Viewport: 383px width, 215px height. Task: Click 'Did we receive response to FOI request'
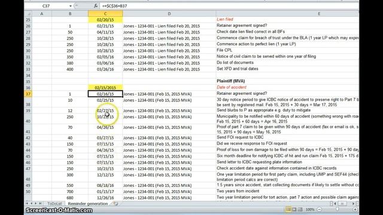252,143
